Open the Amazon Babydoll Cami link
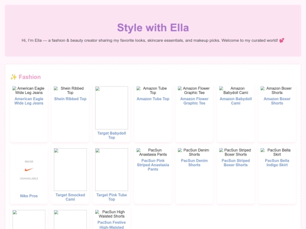This screenshot has width=306, height=229. 236,101
